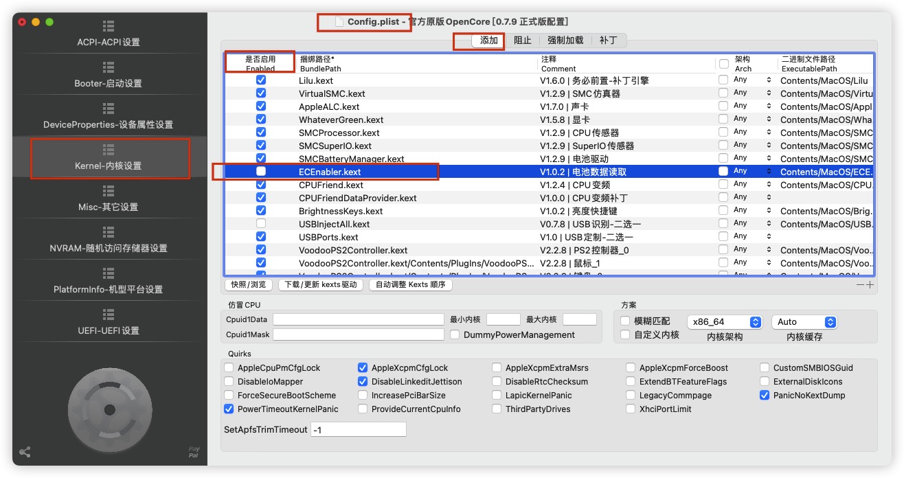Open Arch stepper for SMCSuperIO.kext row
Screen dimensions: 904x478
769,145
